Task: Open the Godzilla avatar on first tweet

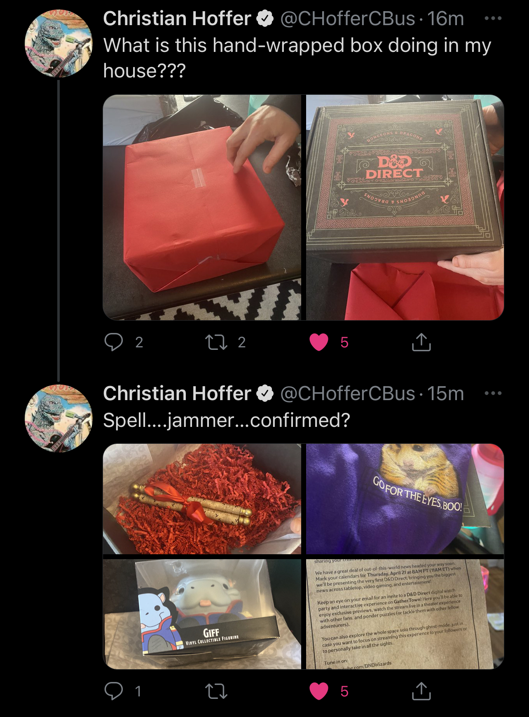Action: (x=59, y=44)
